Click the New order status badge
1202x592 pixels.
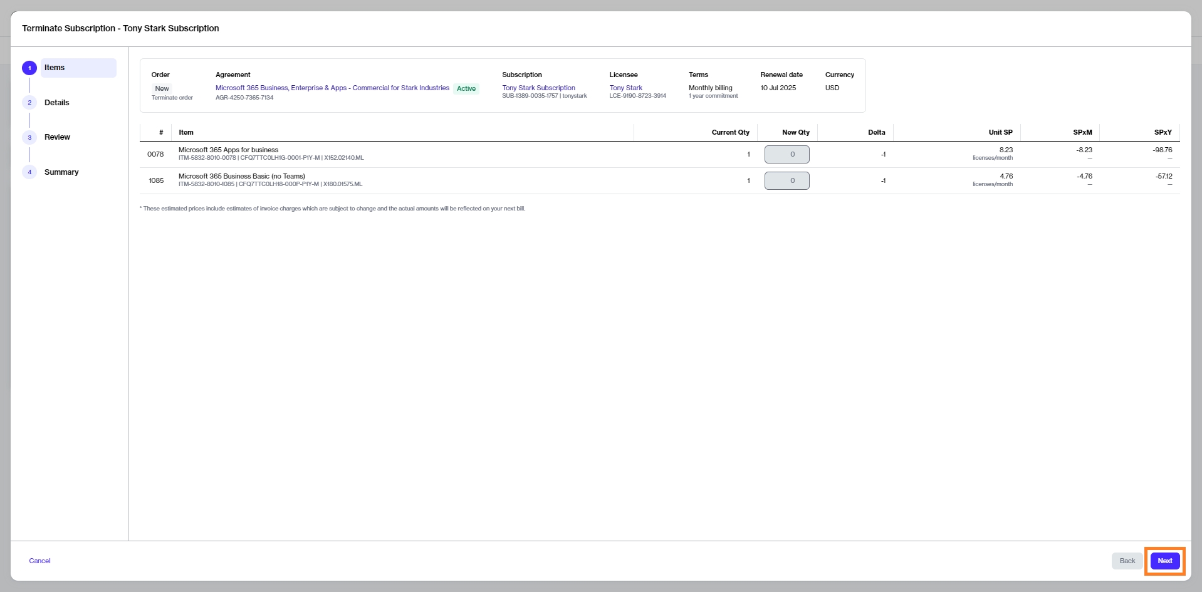(x=162, y=89)
